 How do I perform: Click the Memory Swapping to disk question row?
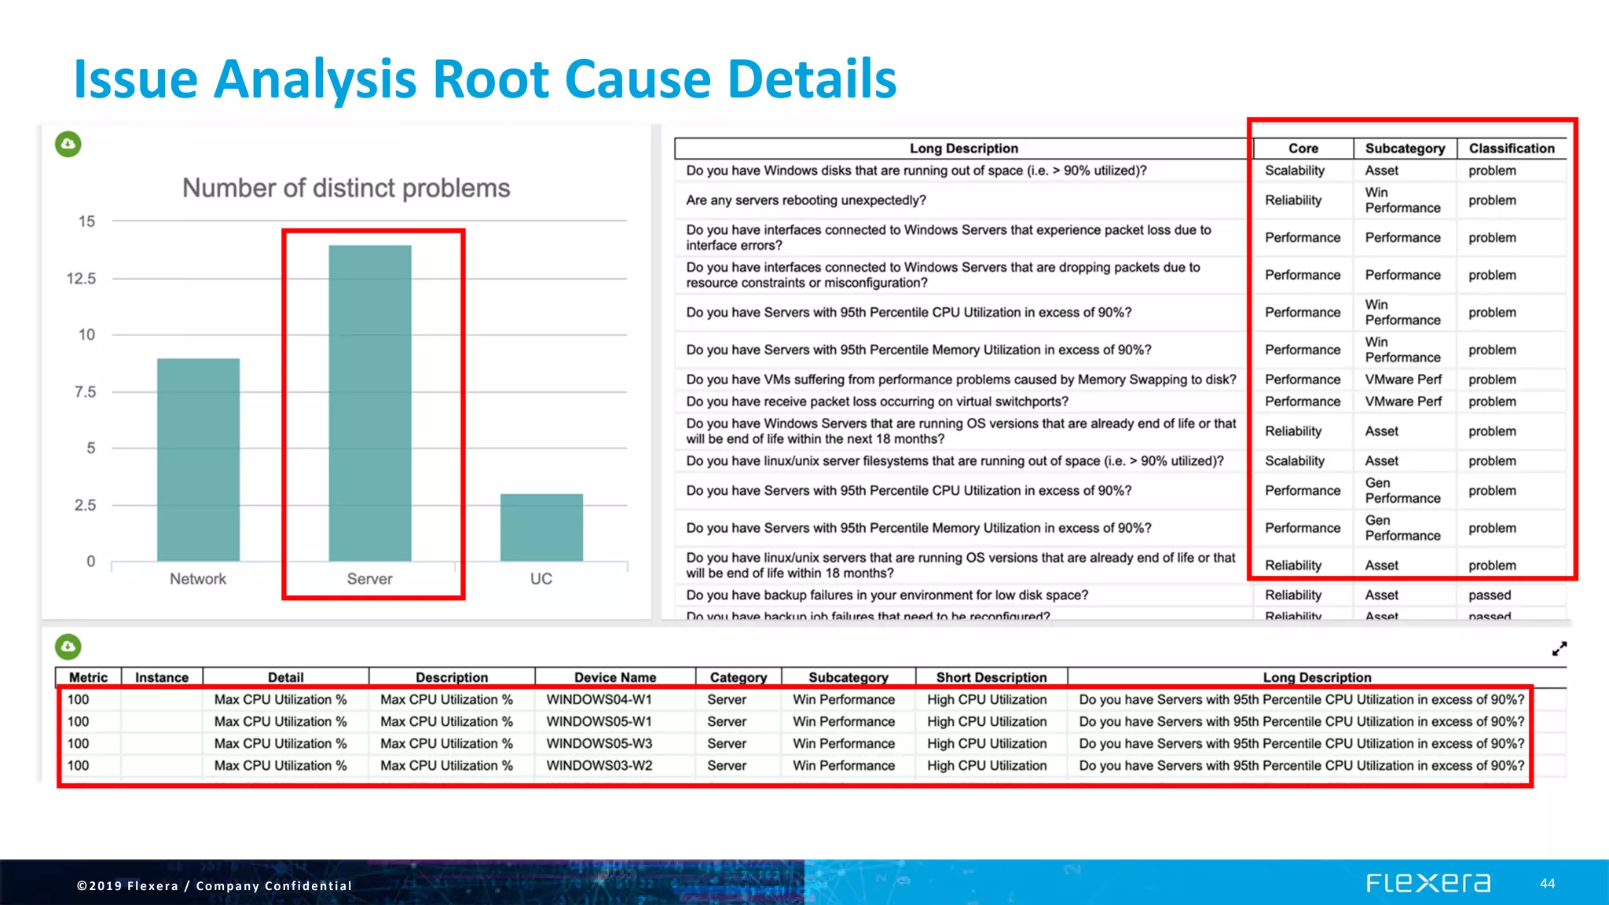pos(1120,379)
